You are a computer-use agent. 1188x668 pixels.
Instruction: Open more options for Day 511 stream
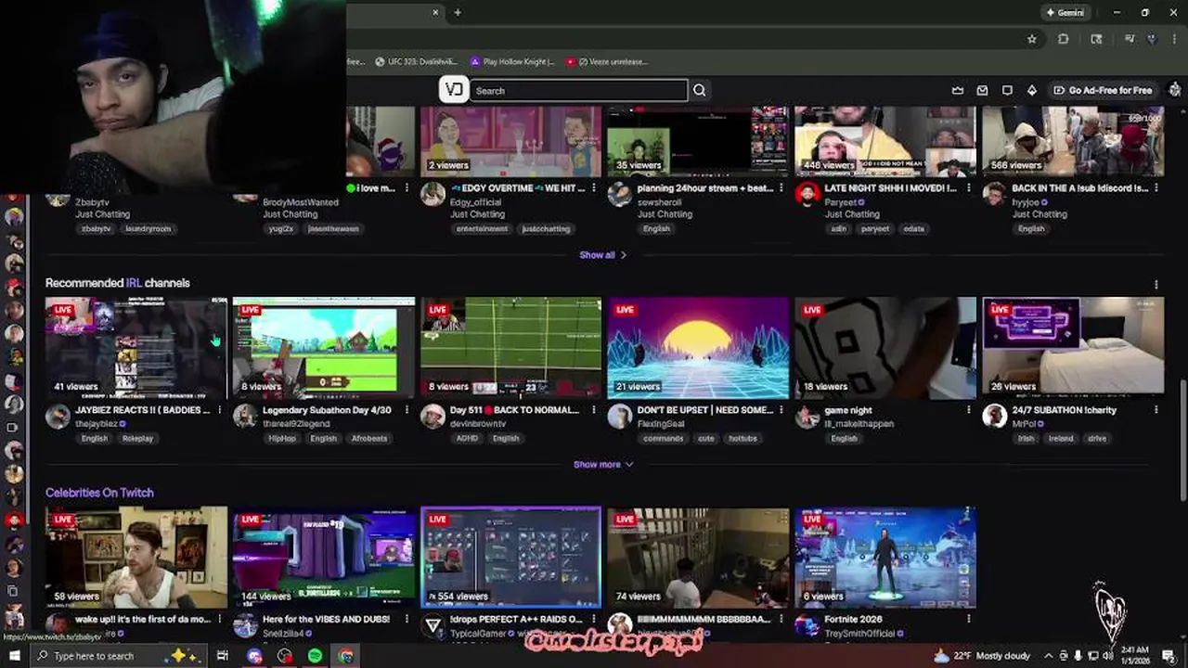pyautogui.click(x=595, y=410)
